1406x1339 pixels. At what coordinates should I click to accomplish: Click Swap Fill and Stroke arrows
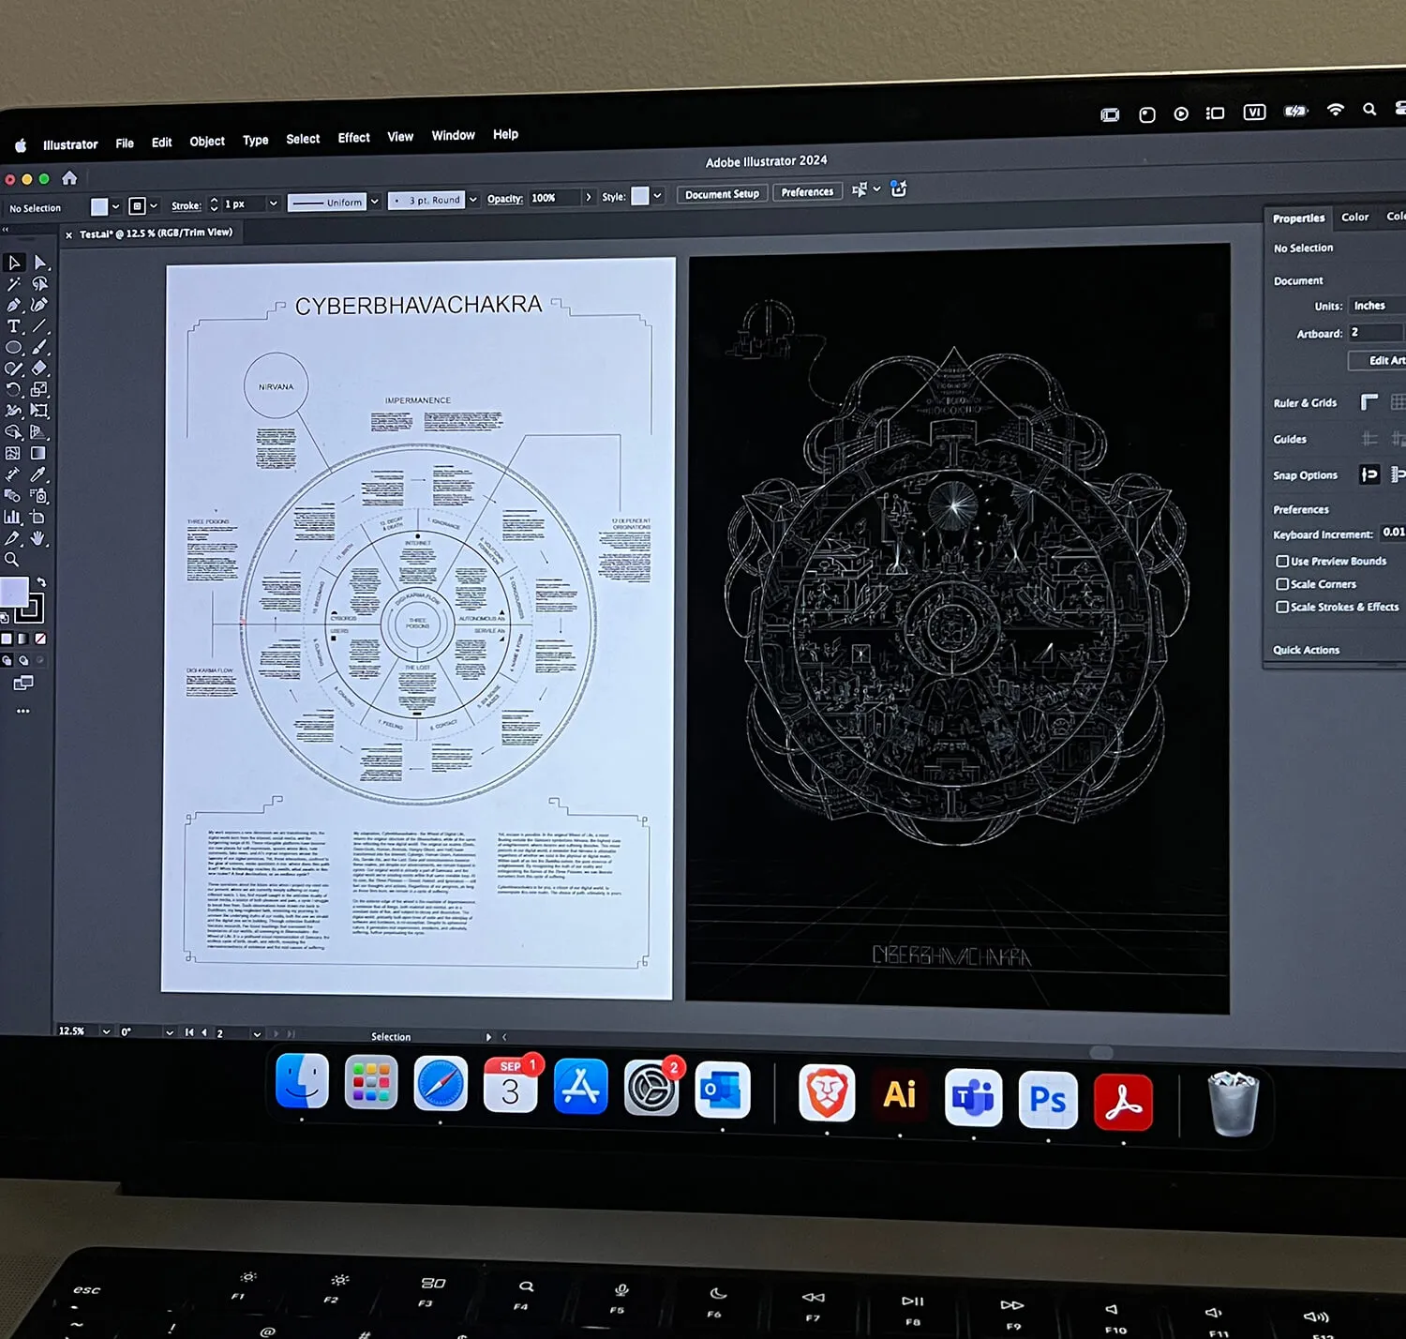point(41,582)
